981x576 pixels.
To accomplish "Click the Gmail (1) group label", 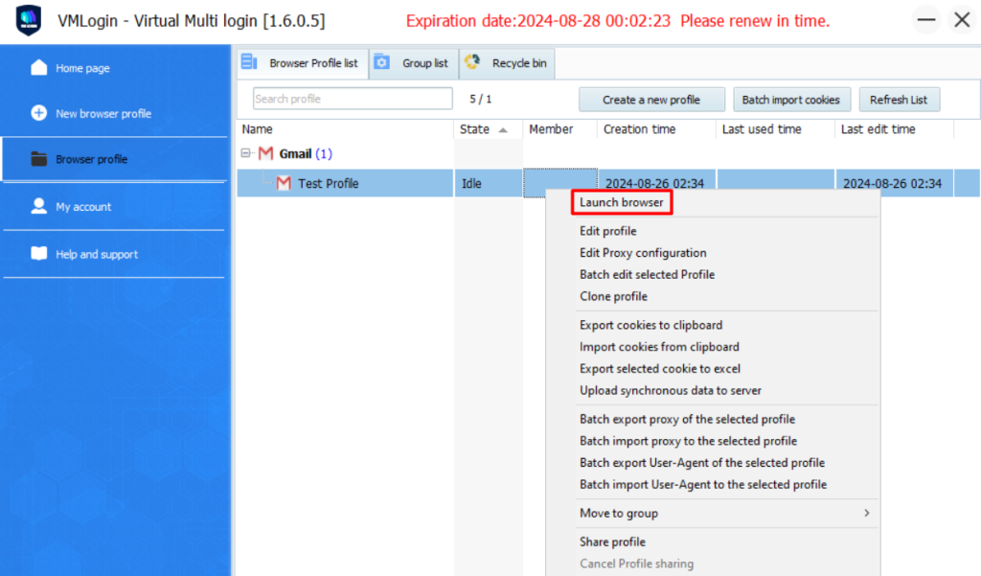I will [x=306, y=153].
